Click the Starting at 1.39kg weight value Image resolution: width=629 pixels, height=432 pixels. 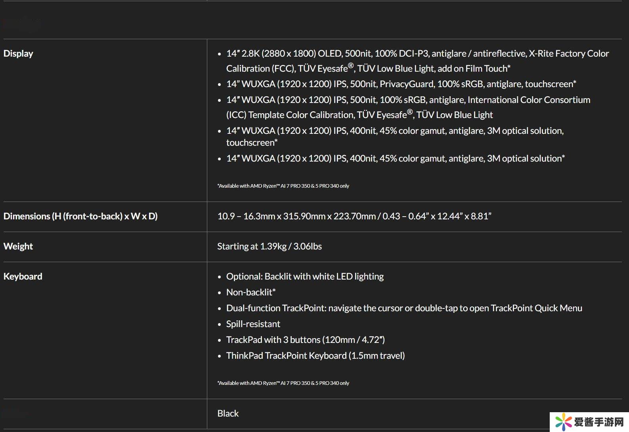pyautogui.click(x=270, y=246)
